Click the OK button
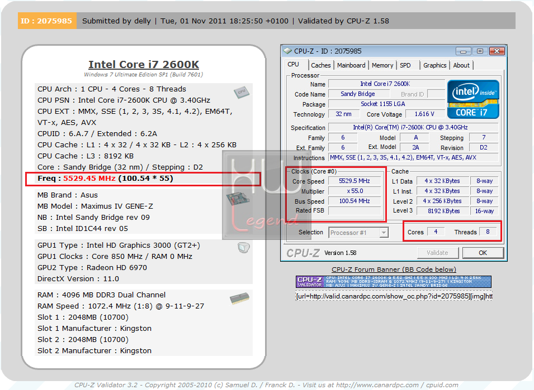 (x=483, y=253)
